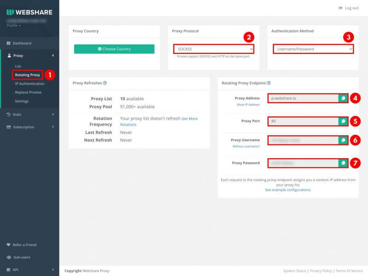Expand the Subscription menu chevron
The height and width of the screenshot is (276, 368).
coord(53,127)
